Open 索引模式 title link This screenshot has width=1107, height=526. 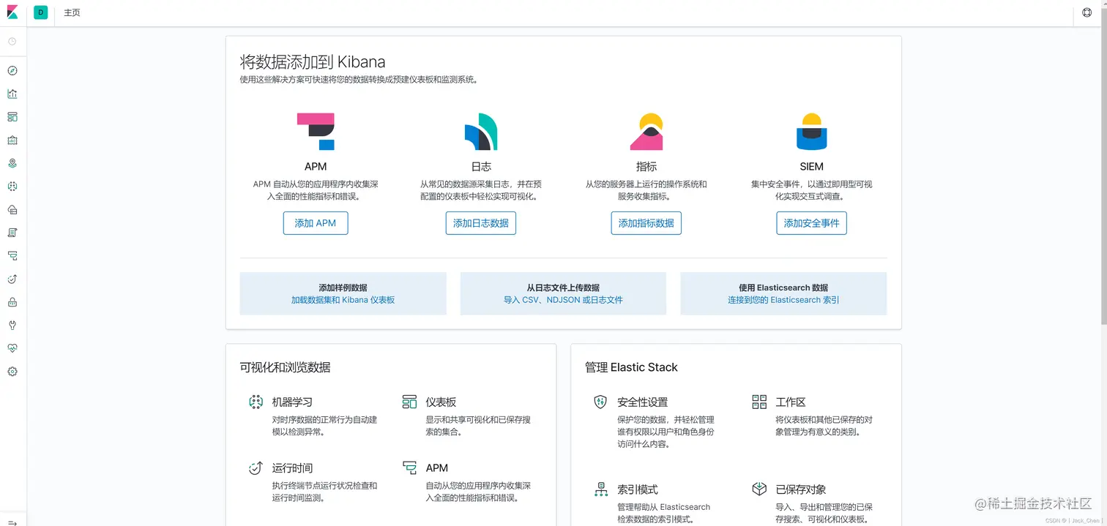coord(637,489)
